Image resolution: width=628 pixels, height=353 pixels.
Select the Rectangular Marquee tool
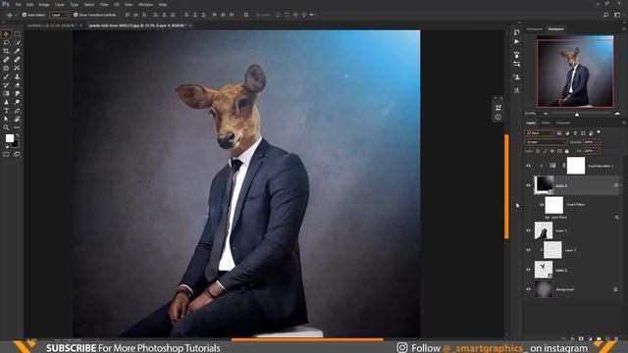pos(17,34)
